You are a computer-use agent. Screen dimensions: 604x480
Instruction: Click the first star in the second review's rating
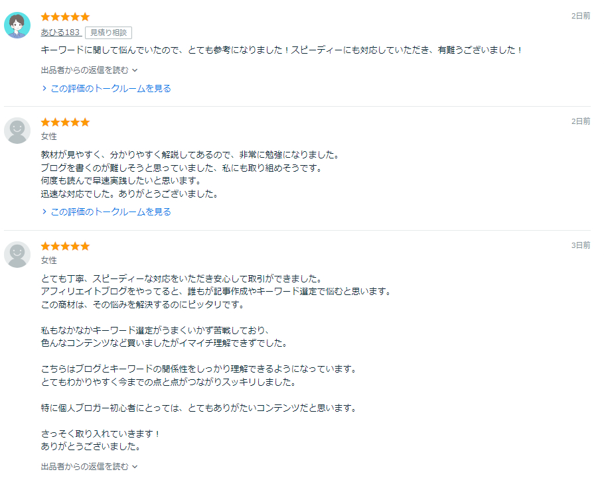pos(44,121)
